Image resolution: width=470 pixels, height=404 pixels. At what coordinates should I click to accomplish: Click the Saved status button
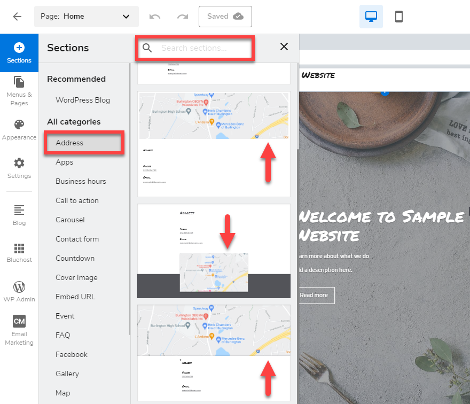[225, 17]
